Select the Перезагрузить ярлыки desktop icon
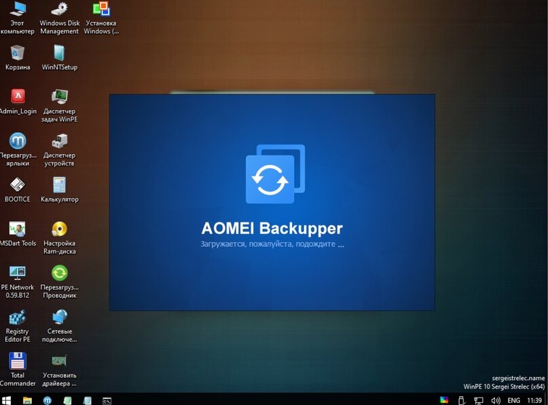The image size is (548, 405). [18, 149]
